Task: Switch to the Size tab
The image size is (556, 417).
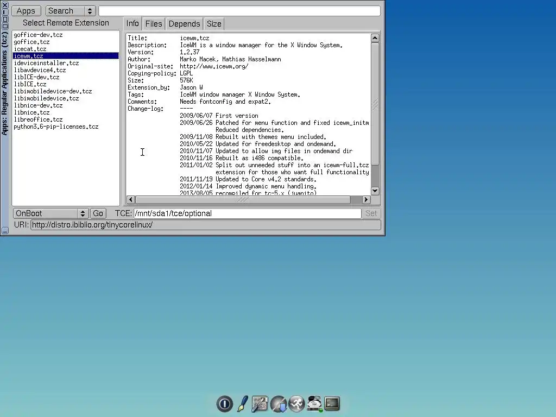Action: [x=214, y=24]
